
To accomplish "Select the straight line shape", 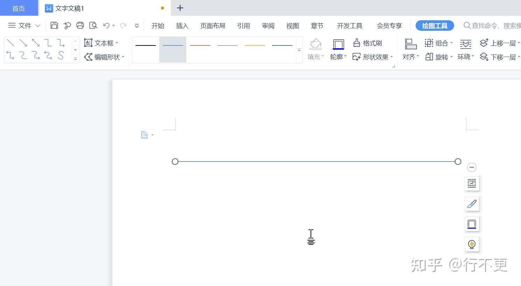I will (x=11, y=43).
